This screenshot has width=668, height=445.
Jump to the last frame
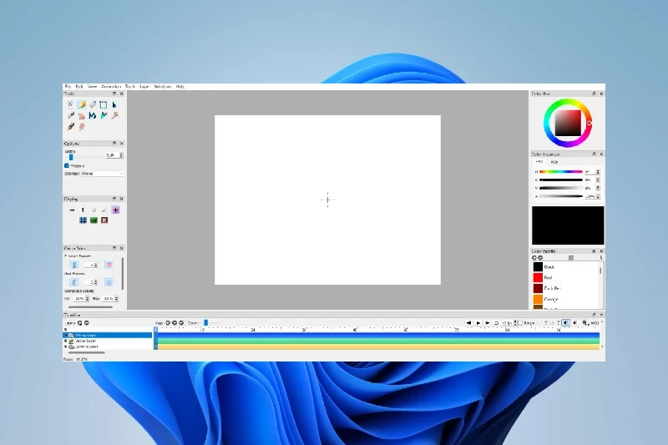click(488, 323)
